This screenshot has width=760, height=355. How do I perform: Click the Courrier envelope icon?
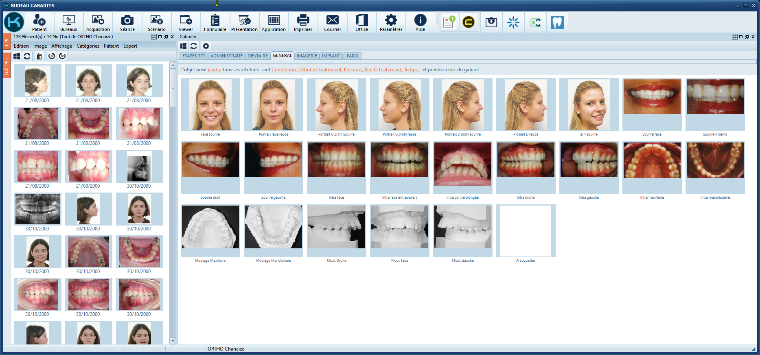(x=332, y=22)
